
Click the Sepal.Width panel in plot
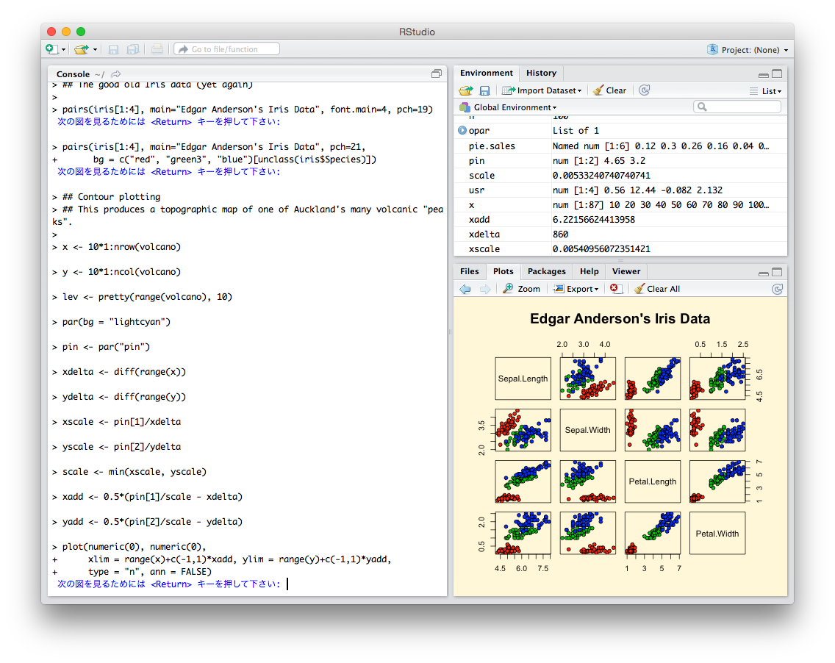588,430
